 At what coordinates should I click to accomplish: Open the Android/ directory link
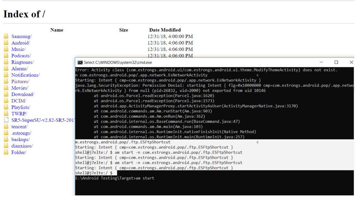pyautogui.click(x=20, y=43)
